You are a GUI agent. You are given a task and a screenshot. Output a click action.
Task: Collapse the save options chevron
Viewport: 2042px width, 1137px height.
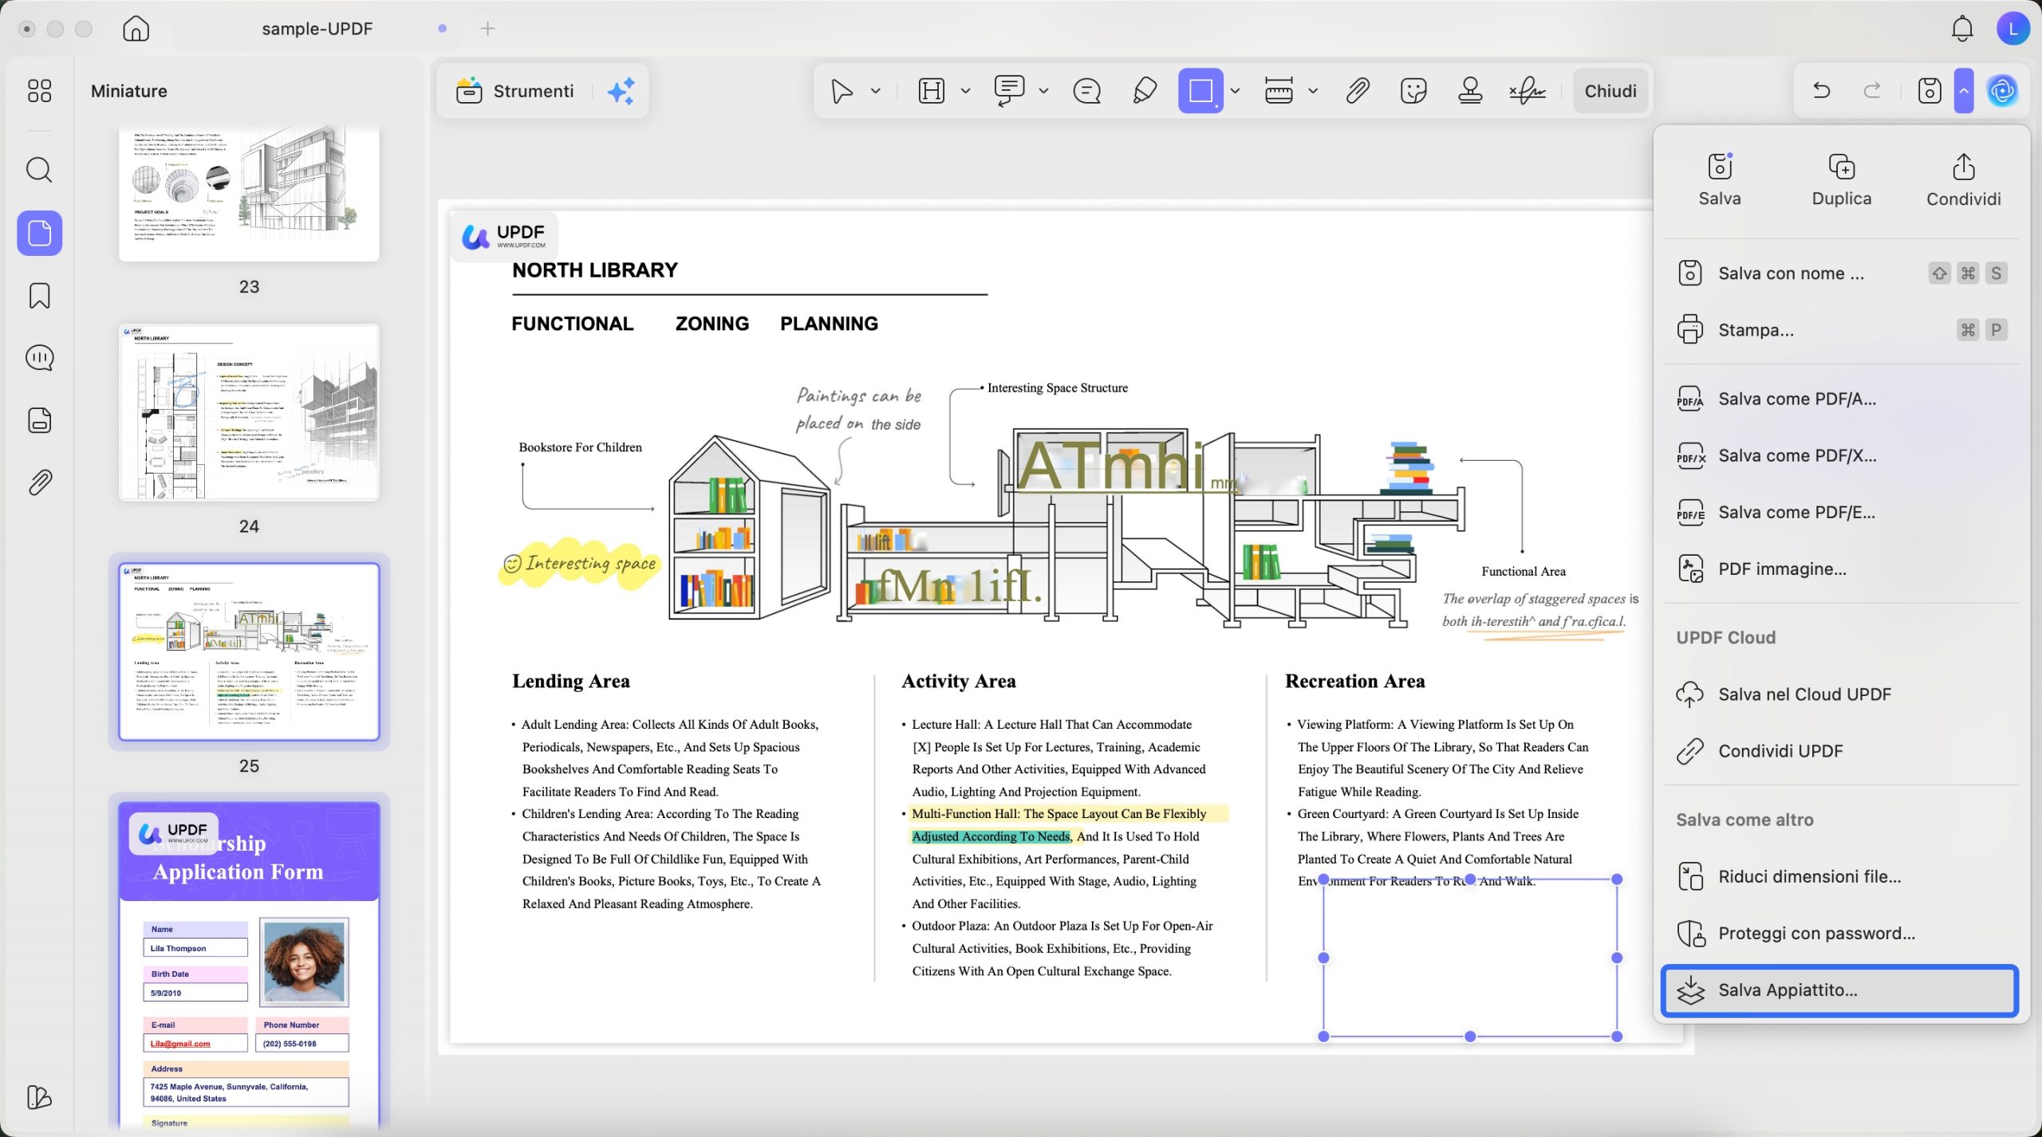click(x=1964, y=91)
